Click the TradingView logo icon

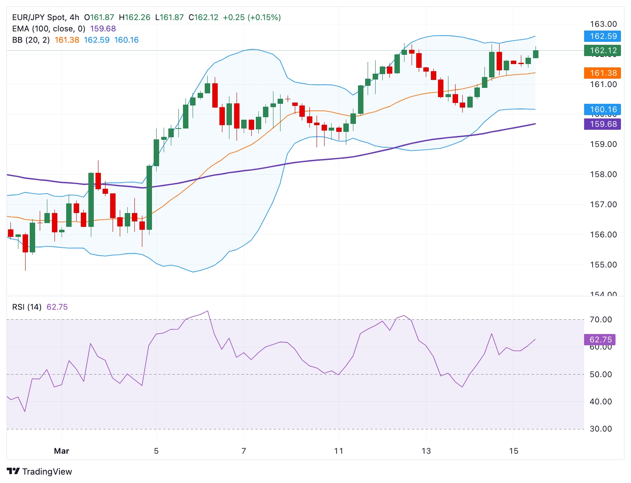click(13, 471)
